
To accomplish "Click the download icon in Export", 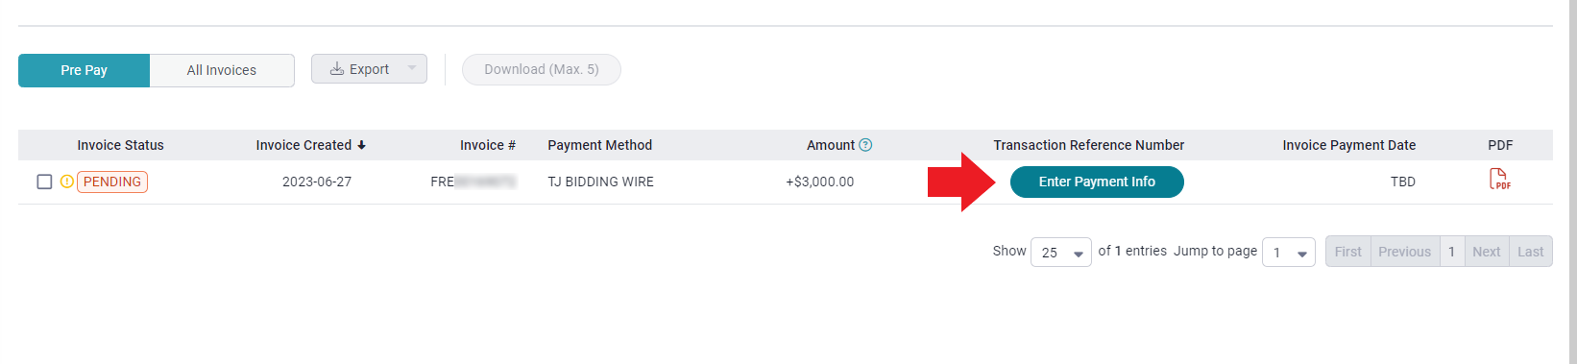I will [x=337, y=69].
